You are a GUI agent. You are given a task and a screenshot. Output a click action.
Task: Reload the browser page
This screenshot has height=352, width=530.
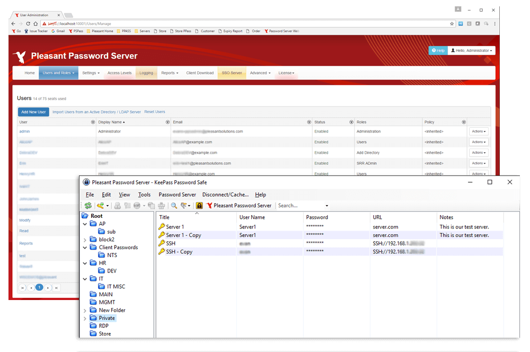click(28, 24)
